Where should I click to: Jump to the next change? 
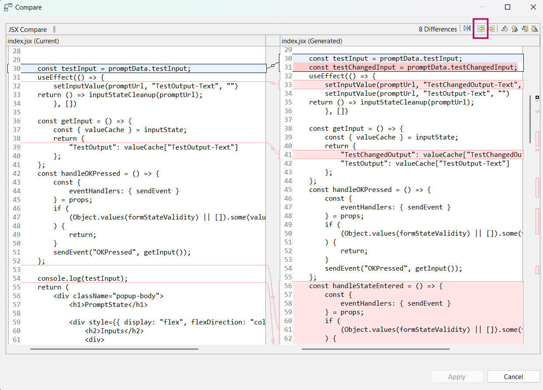click(x=525, y=29)
